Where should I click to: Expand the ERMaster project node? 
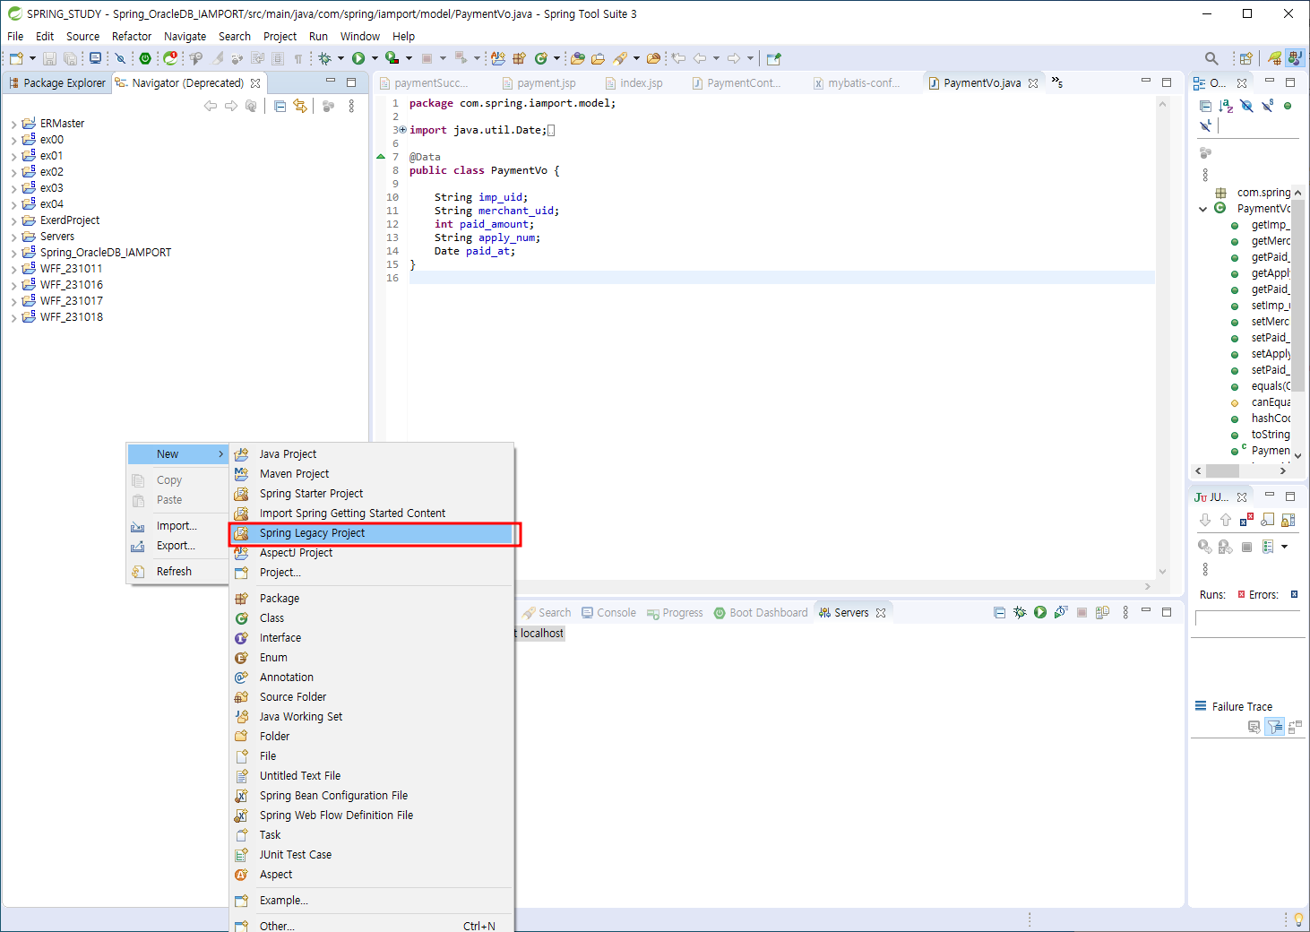[13, 124]
